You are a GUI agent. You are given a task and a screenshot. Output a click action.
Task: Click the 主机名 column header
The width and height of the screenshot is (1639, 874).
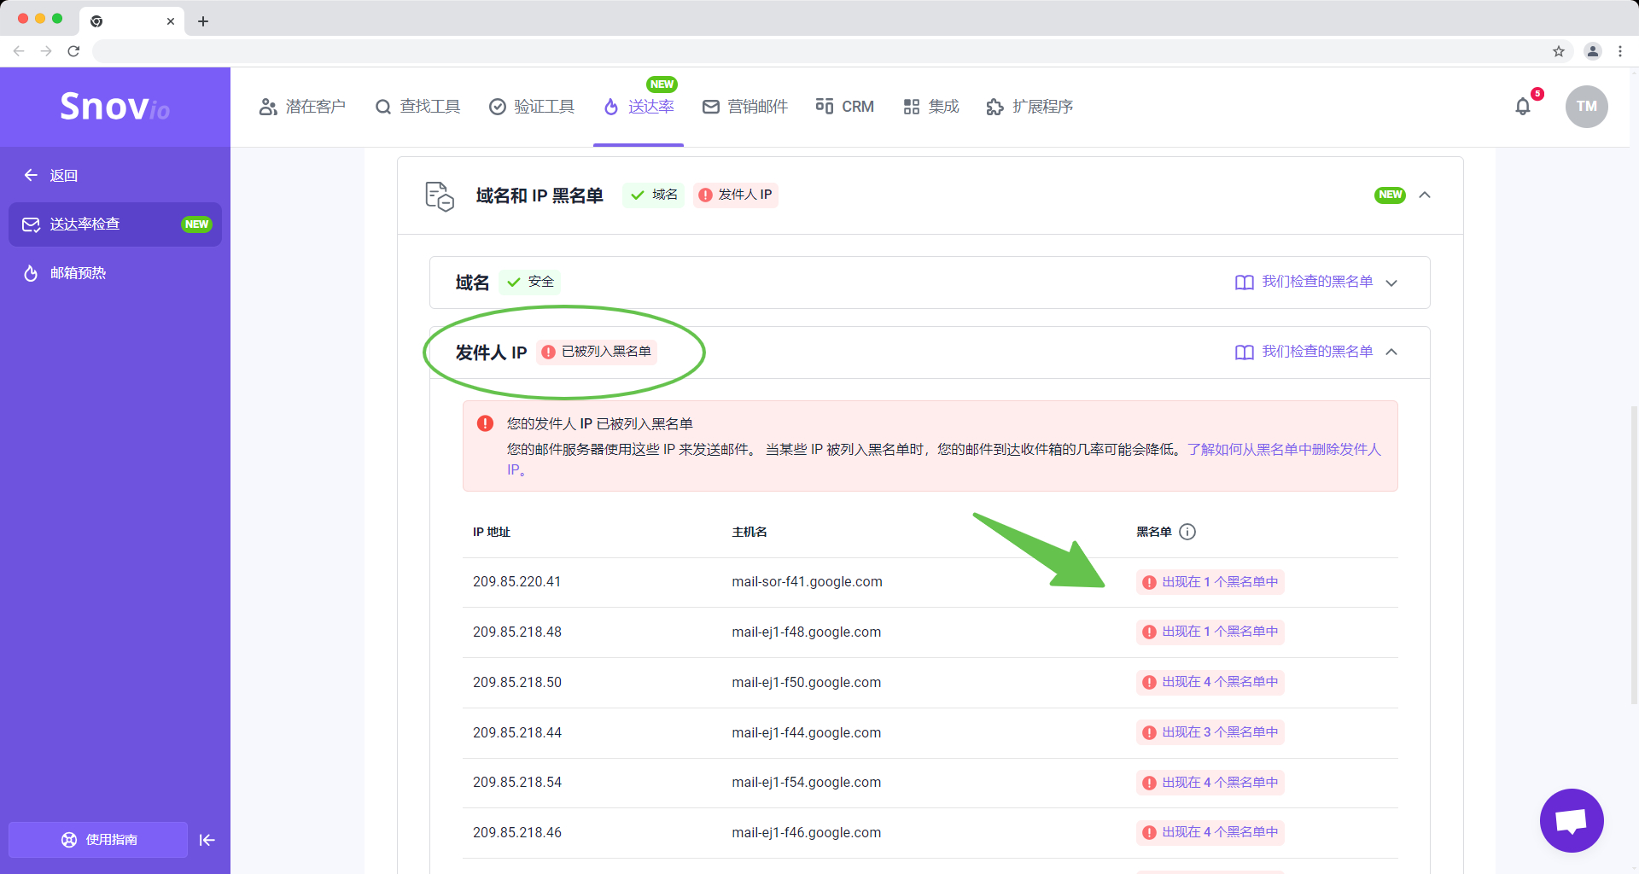pos(750,532)
